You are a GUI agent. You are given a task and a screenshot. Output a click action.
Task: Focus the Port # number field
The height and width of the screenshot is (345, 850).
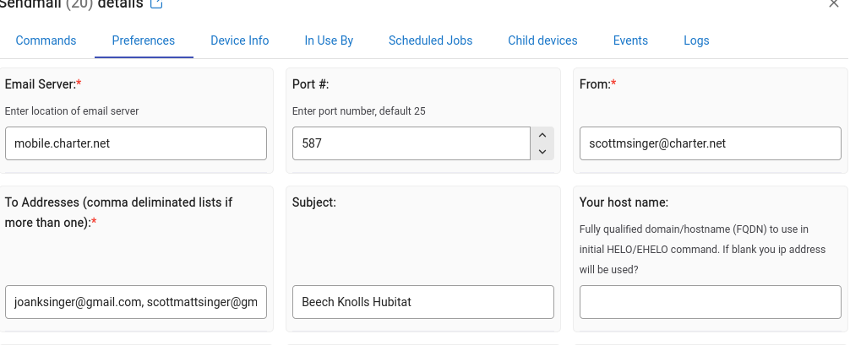[411, 143]
